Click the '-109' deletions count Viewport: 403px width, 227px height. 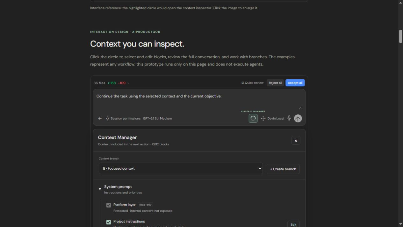122,83
